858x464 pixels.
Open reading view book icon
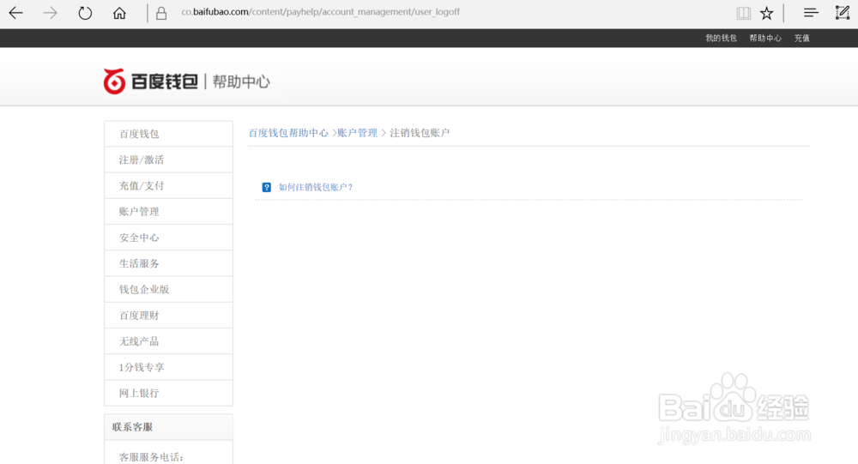(x=743, y=13)
